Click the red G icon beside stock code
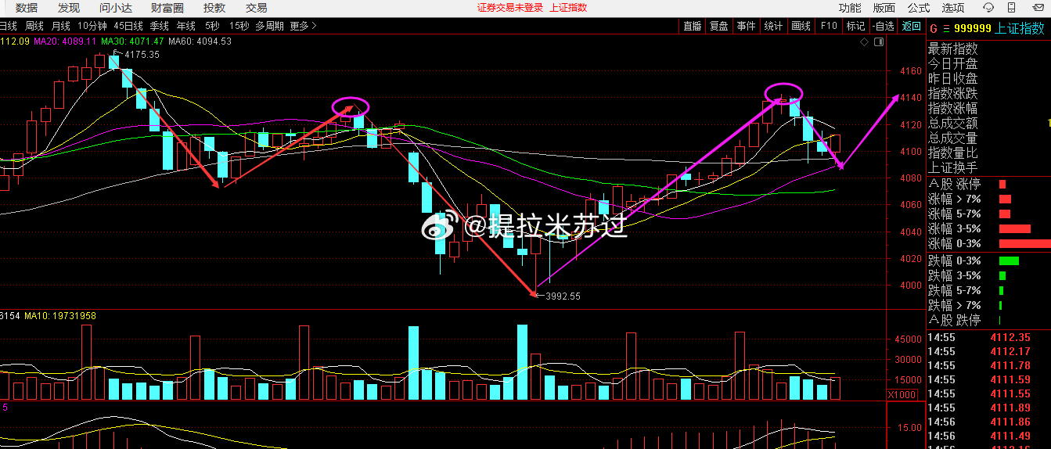Image resolution: width=1051 pixels, height=449 pixels. [934, 29]
